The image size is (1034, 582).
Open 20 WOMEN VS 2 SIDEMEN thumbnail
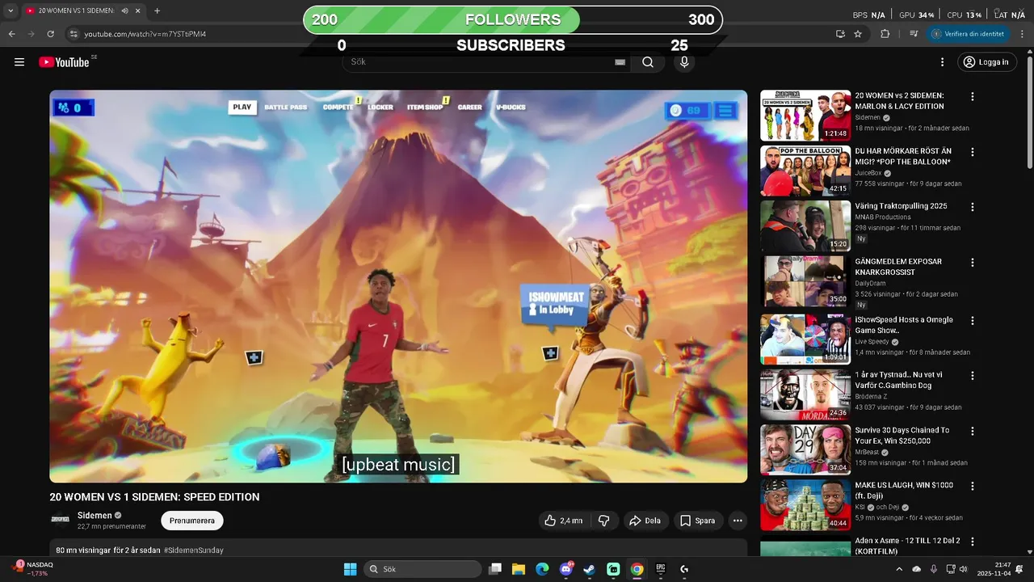(x=805, y=116)
